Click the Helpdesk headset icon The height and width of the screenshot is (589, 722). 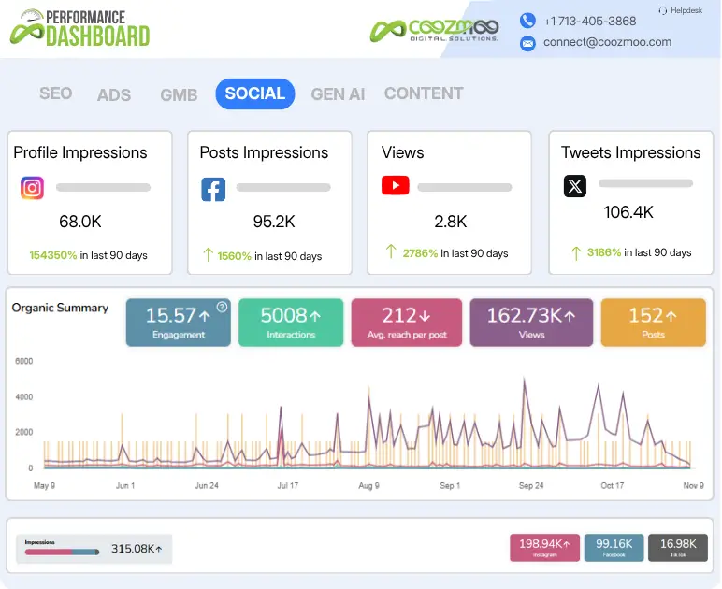click(662, 10)
